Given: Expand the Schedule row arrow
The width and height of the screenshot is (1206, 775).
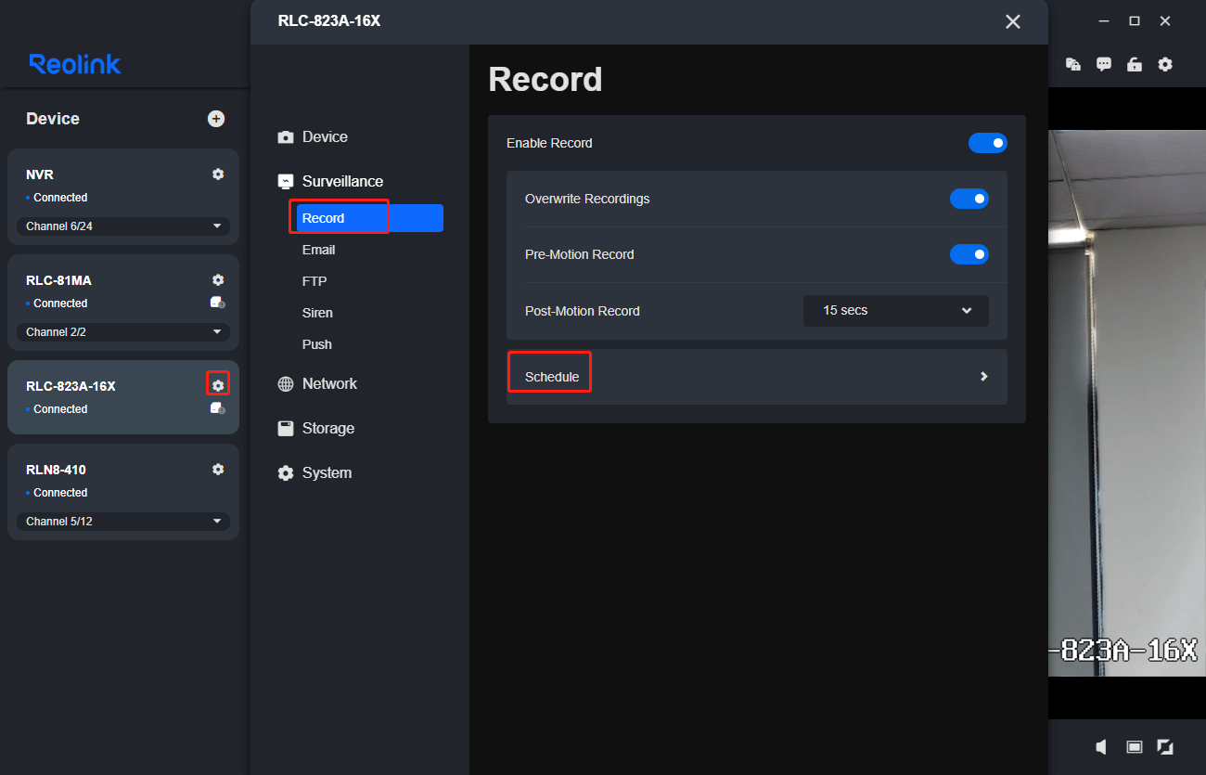Looking at the screenshot, I should pyautogui.click(x=984, y=377).
